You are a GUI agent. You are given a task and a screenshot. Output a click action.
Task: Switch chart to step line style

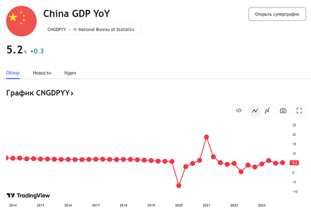coord(267,111)
